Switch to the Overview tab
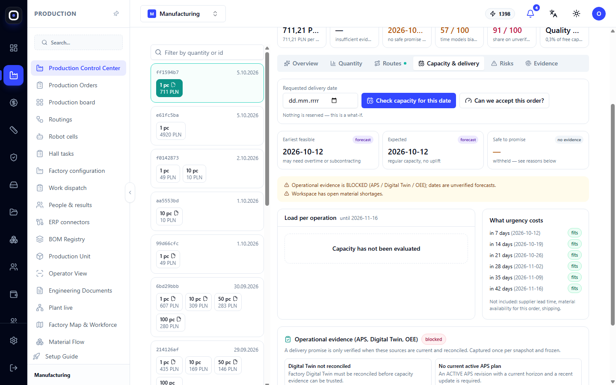616x385 pixels. tap(301, 63)
